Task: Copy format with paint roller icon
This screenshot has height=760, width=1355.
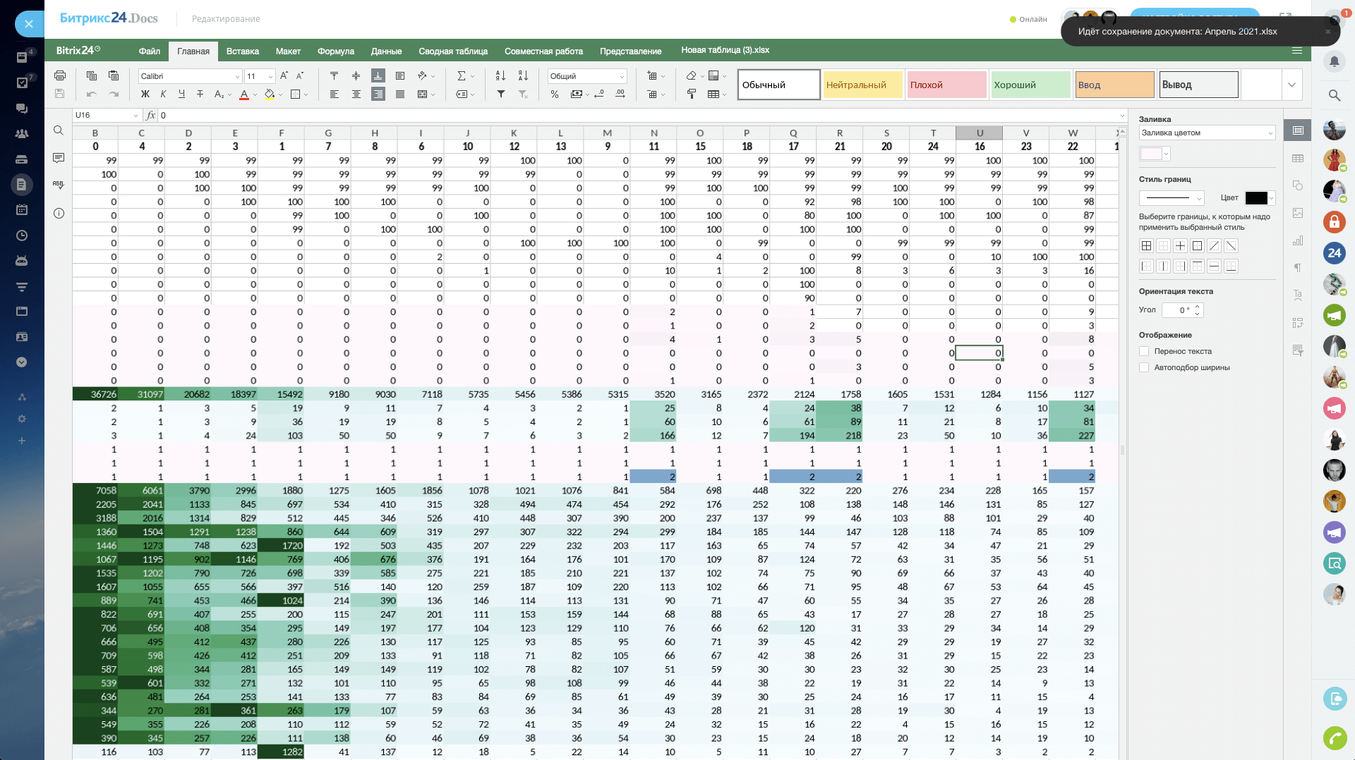Action: pyautogui.click(x=692, y=94)
